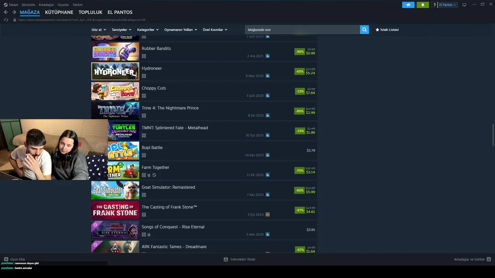The height and width of the screenshot is (278, 495).
Task: Toggle Big Picture mode monitor icon
Action: click(464, 5)
